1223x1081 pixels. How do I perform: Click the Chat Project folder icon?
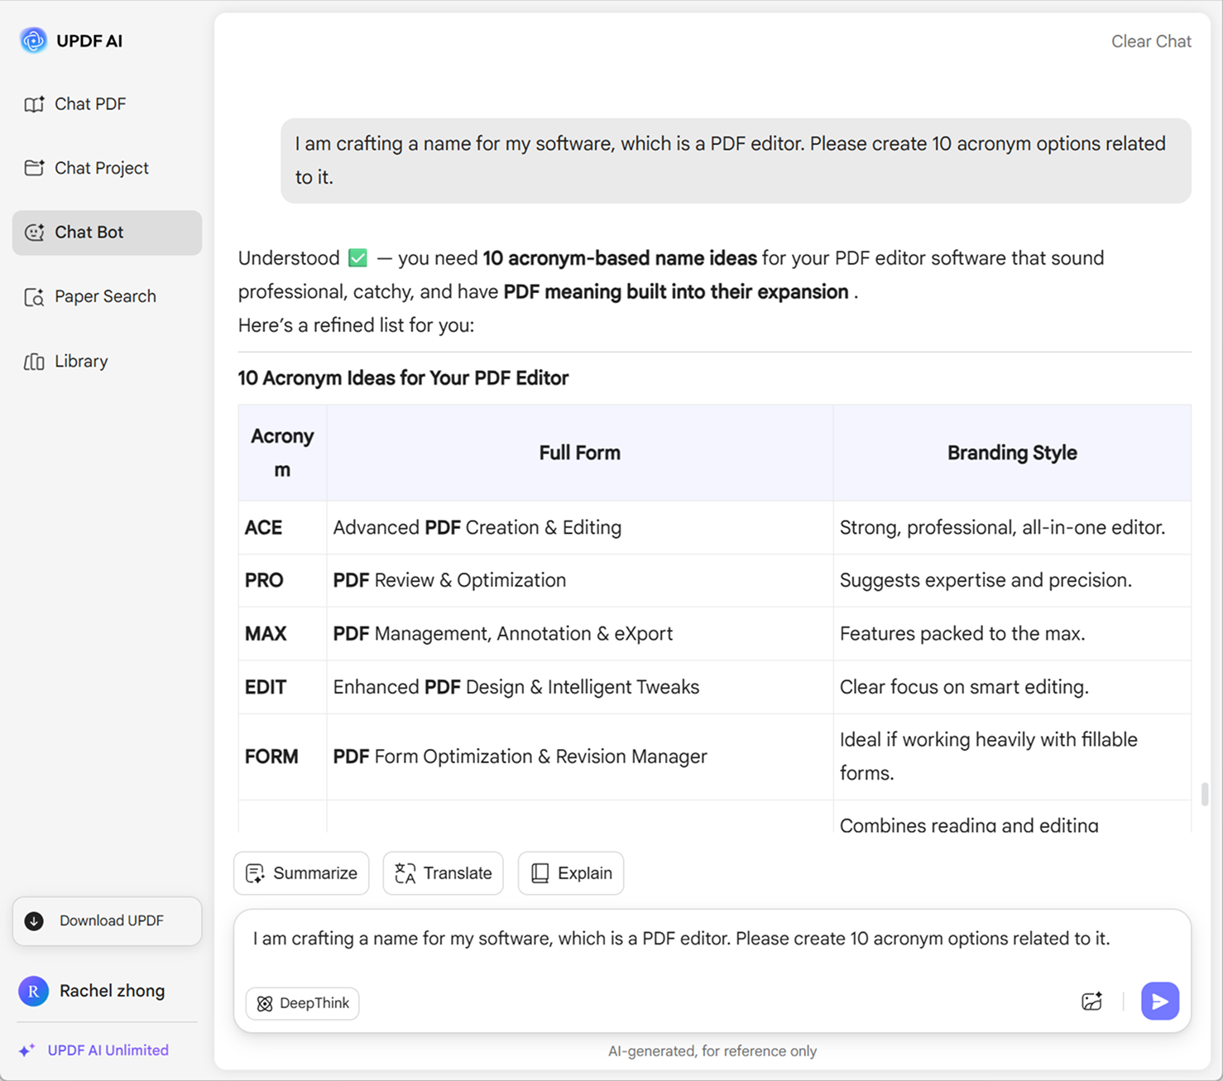(x=34, y=168)
